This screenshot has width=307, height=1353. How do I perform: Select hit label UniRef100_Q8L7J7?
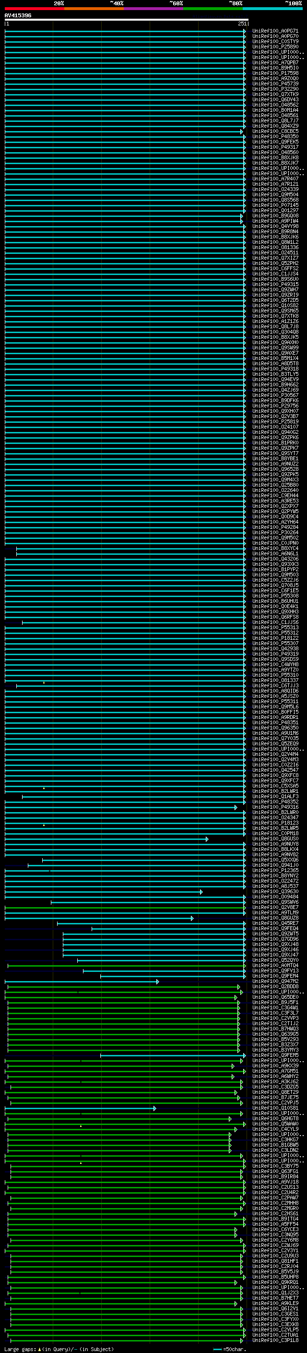275,120
